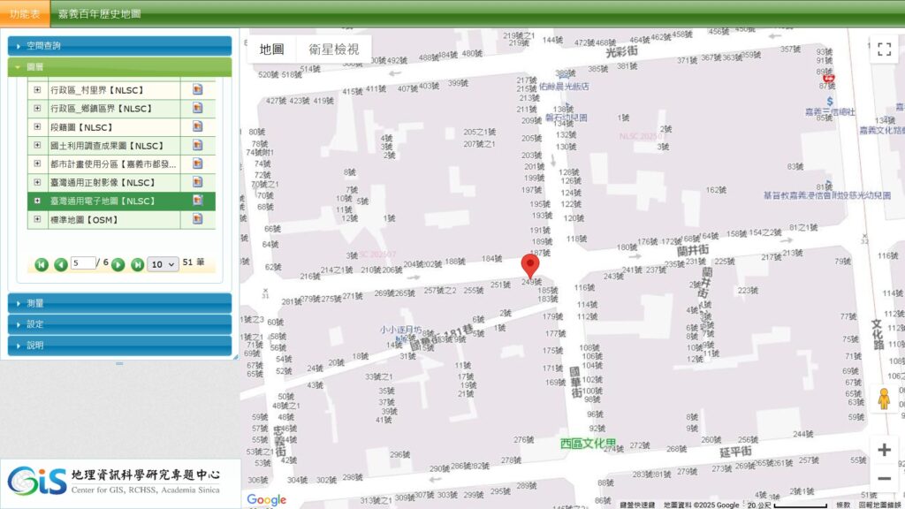The height and width of the screenshot is (509, 905).
Task: Expand 國土利用調查成果圖【NLSC】 layer node
Action: tap(37, 146)
